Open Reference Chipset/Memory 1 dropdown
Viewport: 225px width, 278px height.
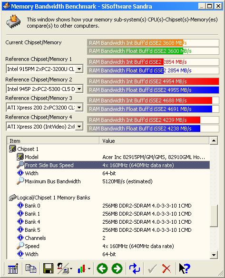tap(79, 69)
